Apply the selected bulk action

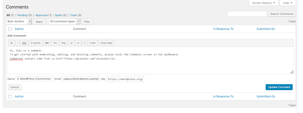coord(39,22)
